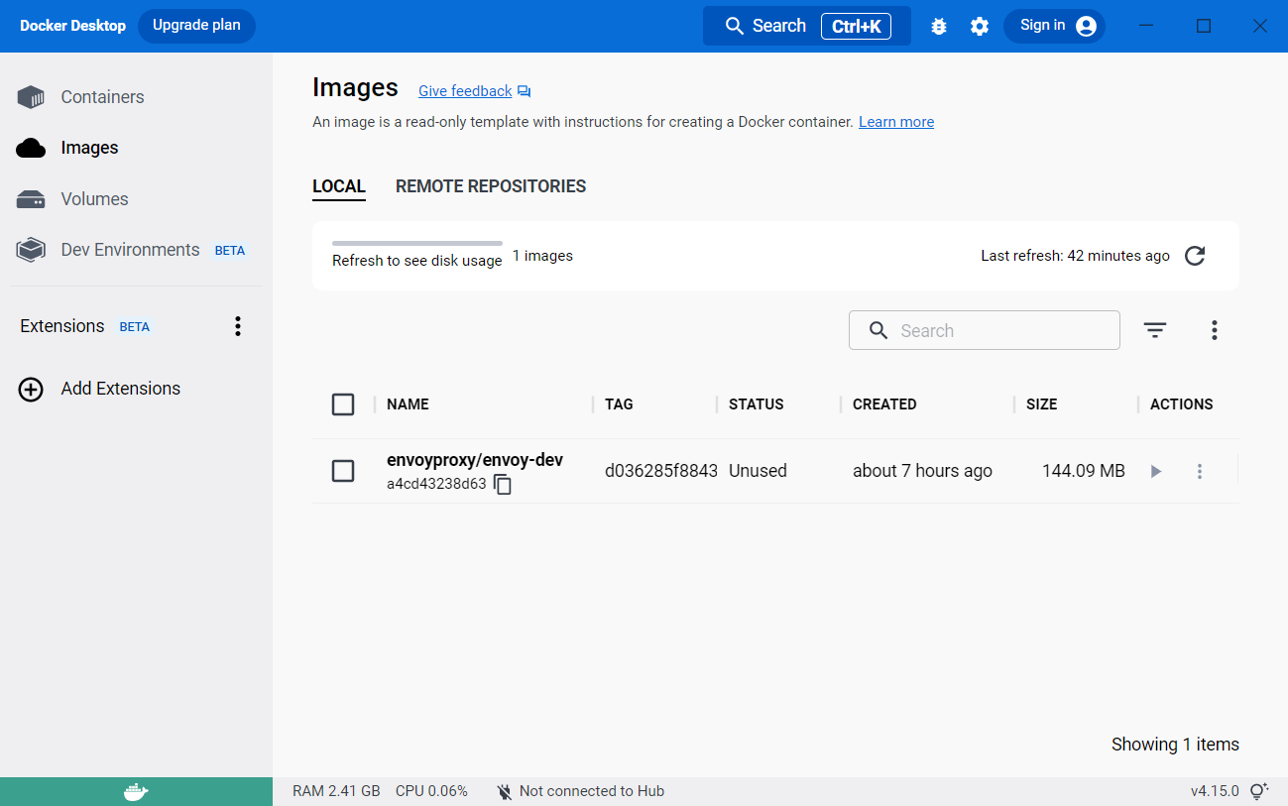The image size is (1288, 806).
Task: Click the envoyproxy/envoy-dev image name
Action: [475, 460]
